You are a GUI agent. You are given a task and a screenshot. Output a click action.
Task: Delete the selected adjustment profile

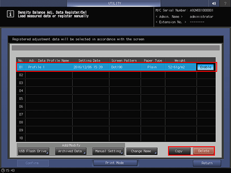[203, 151]
